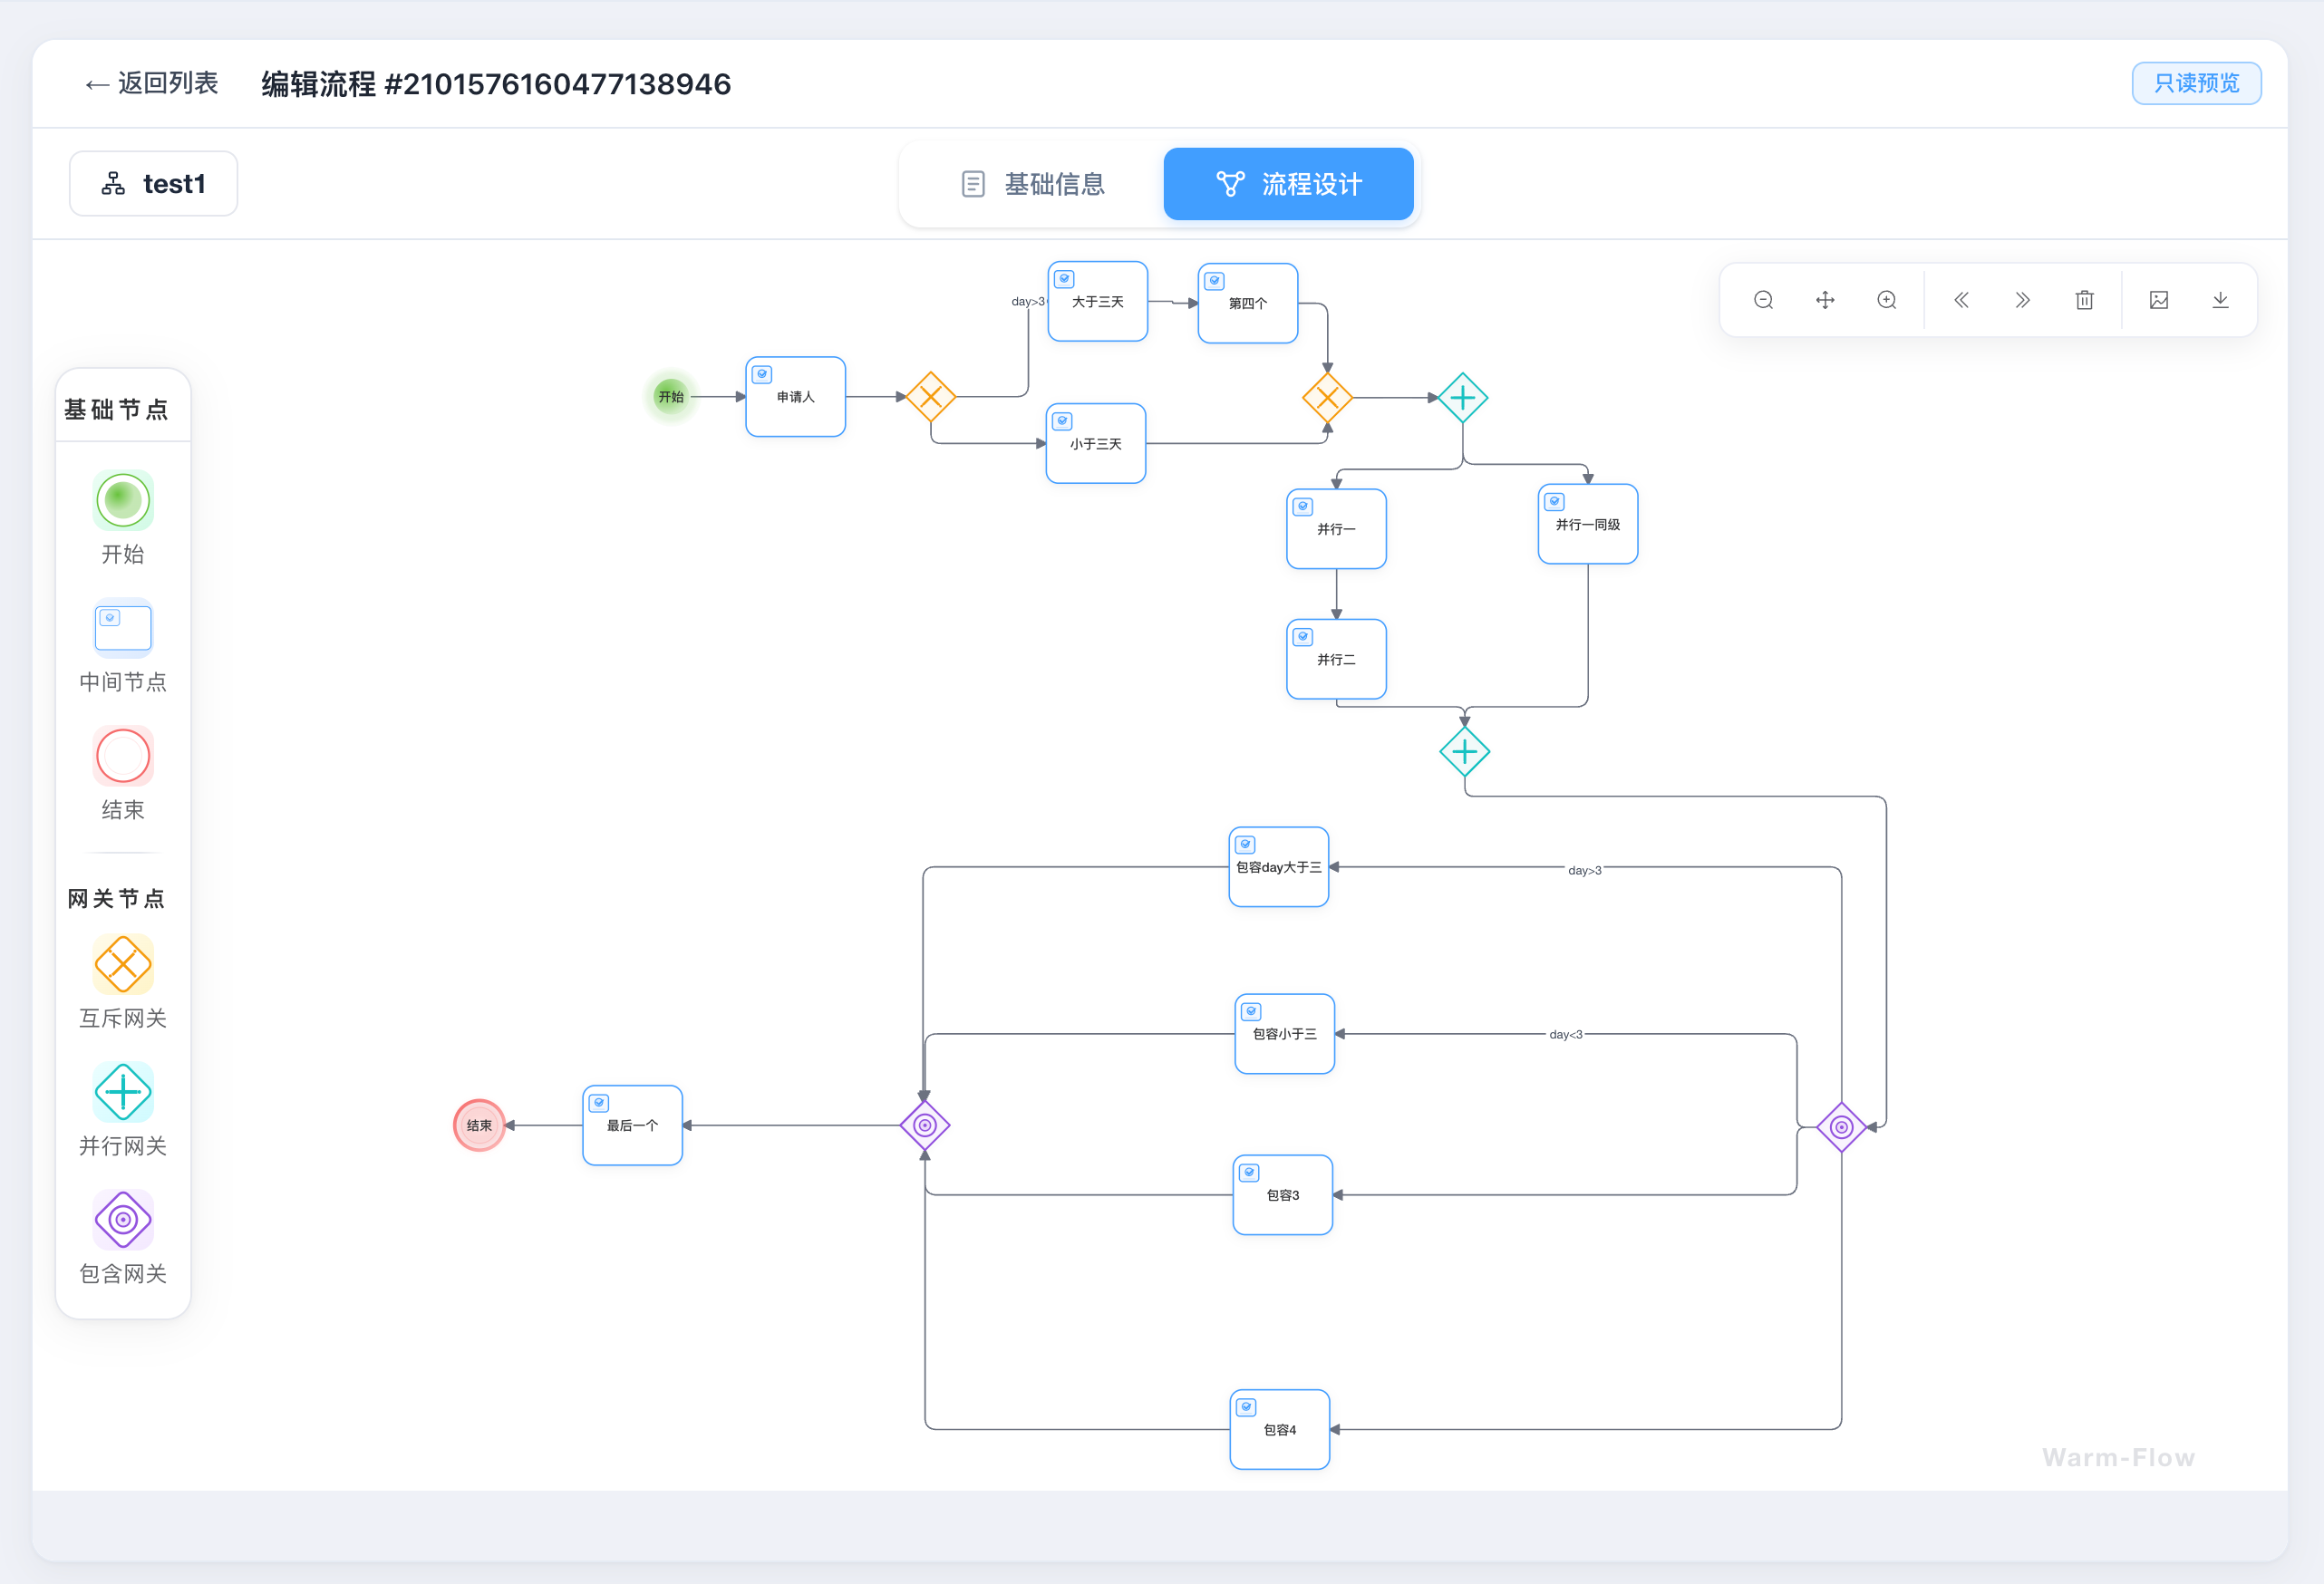Select the 结束 end node in palette

click(x=123, y=756)
